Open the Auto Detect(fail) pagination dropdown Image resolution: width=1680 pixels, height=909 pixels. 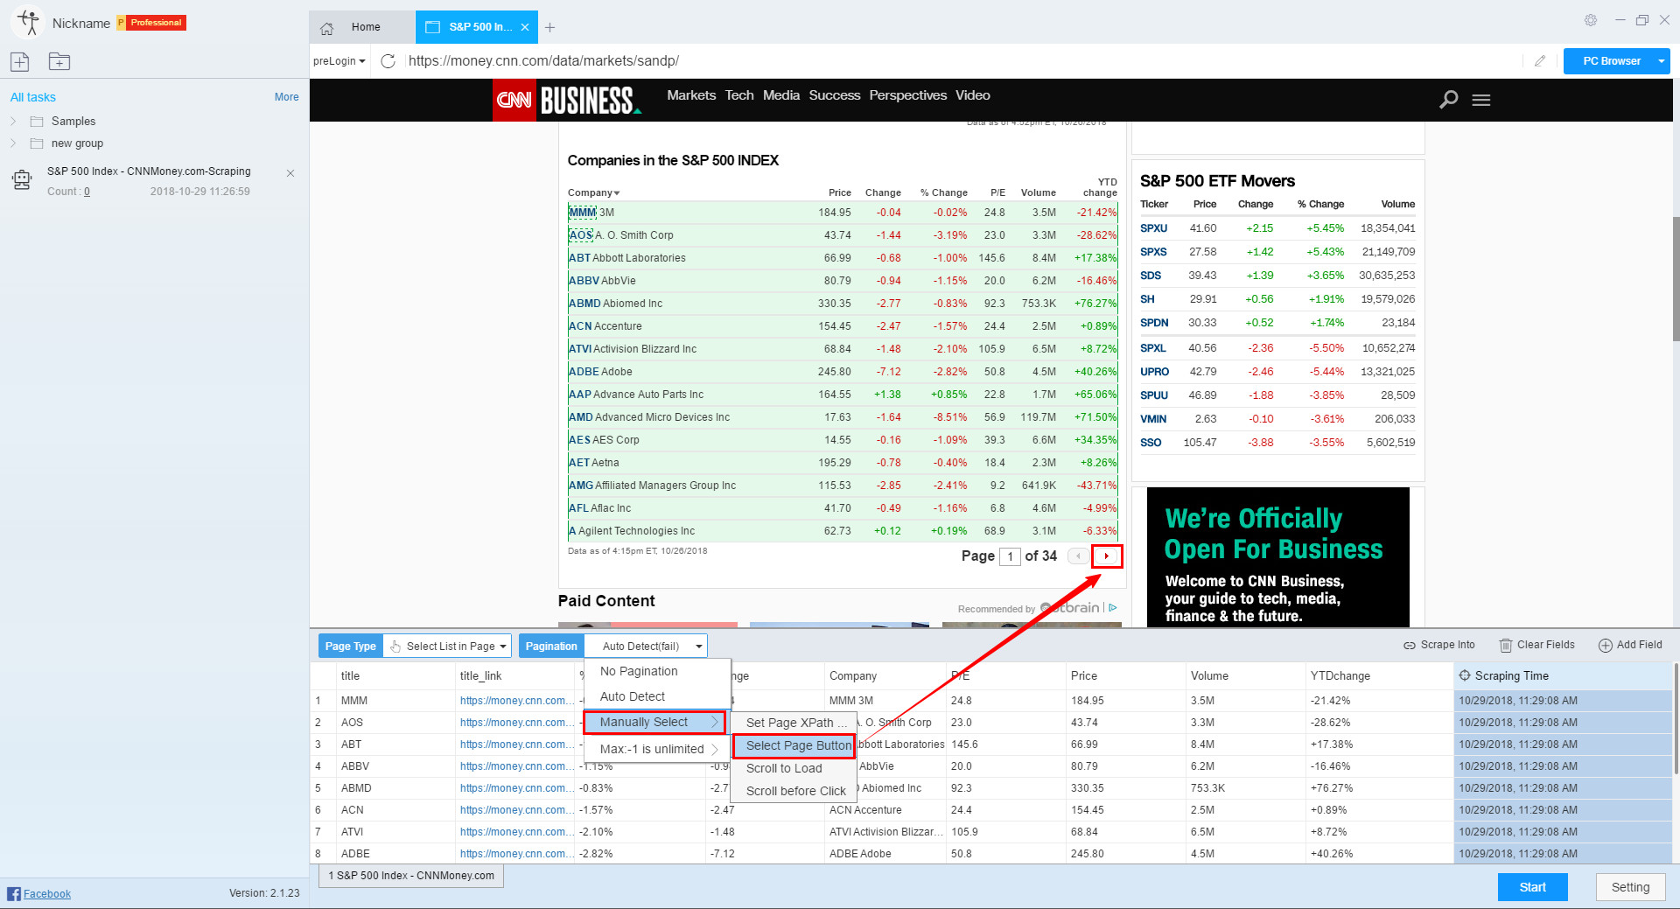[646, 647]
